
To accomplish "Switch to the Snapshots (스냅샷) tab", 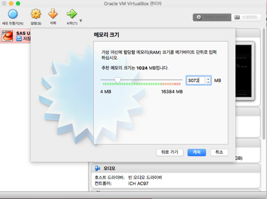I will click(x=246, y=17).
